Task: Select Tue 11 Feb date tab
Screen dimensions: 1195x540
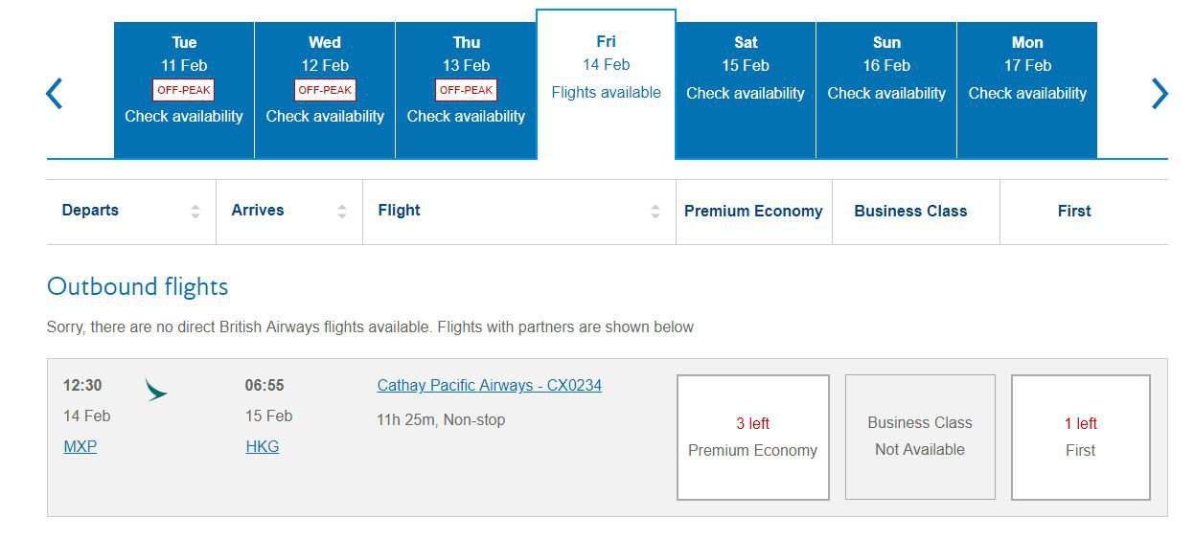Action: pyautogui.click(x=184, y=90)
